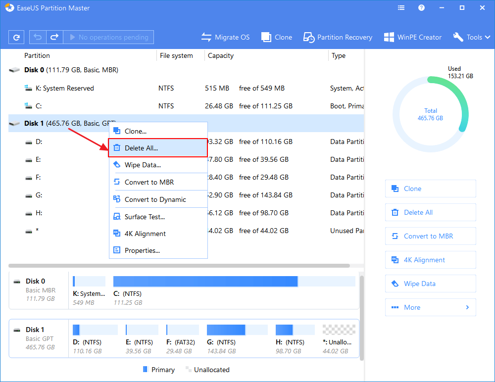The height and width of the screenshot is (382, 495).
Task: Click the Convert to MBR icon in side panel
Action: [x=395, y=236]
